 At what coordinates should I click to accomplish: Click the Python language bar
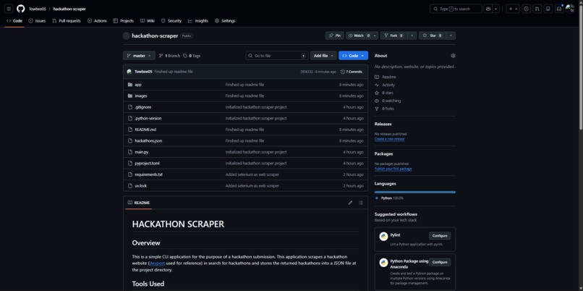tap(415, 193)
